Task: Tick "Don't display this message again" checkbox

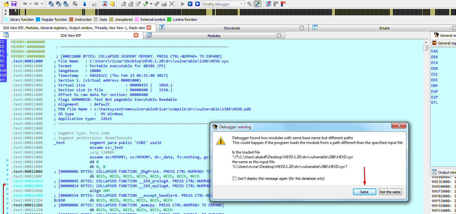Action: point(235,178)
